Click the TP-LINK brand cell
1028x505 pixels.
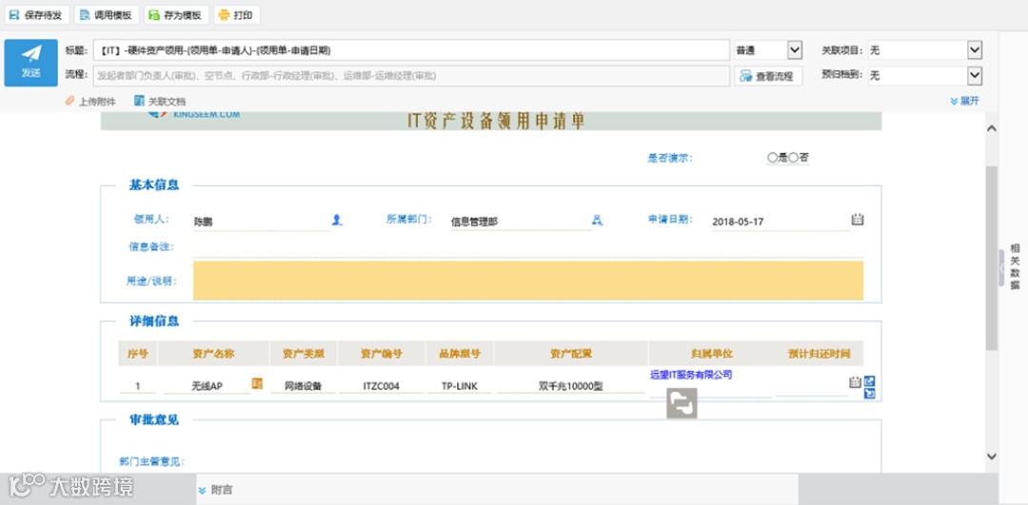[460, 386]
